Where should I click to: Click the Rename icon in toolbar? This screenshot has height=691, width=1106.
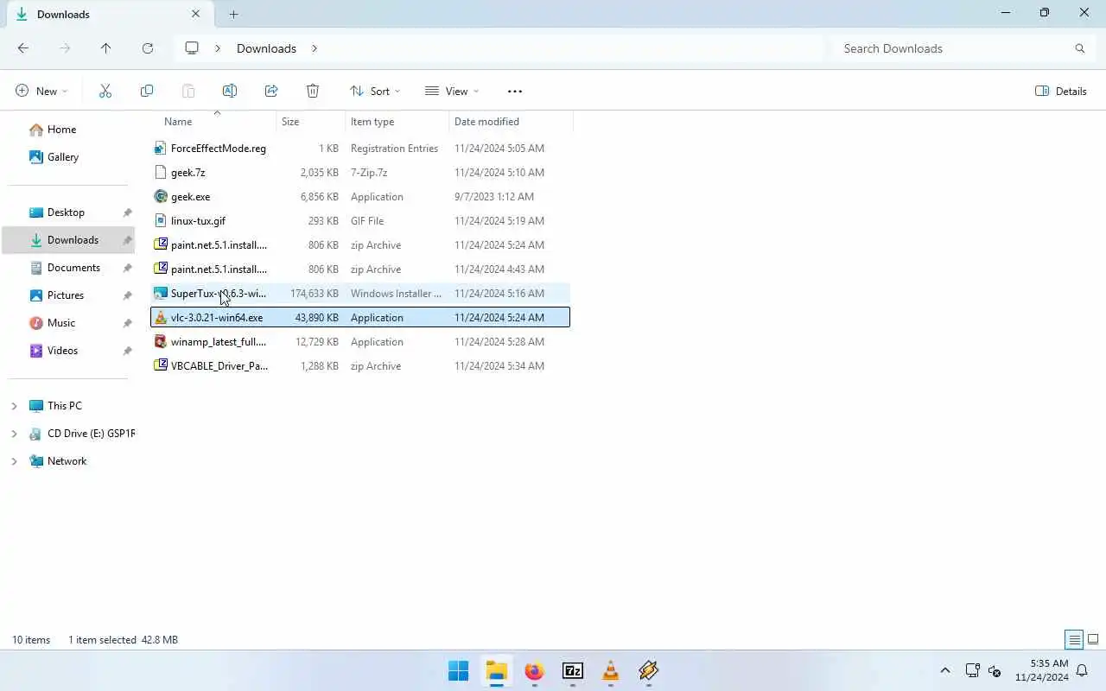pyautogui.click(x=230, y=91)
